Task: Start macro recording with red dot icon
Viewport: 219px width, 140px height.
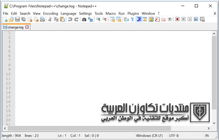Action: click(x=177, y=19)
